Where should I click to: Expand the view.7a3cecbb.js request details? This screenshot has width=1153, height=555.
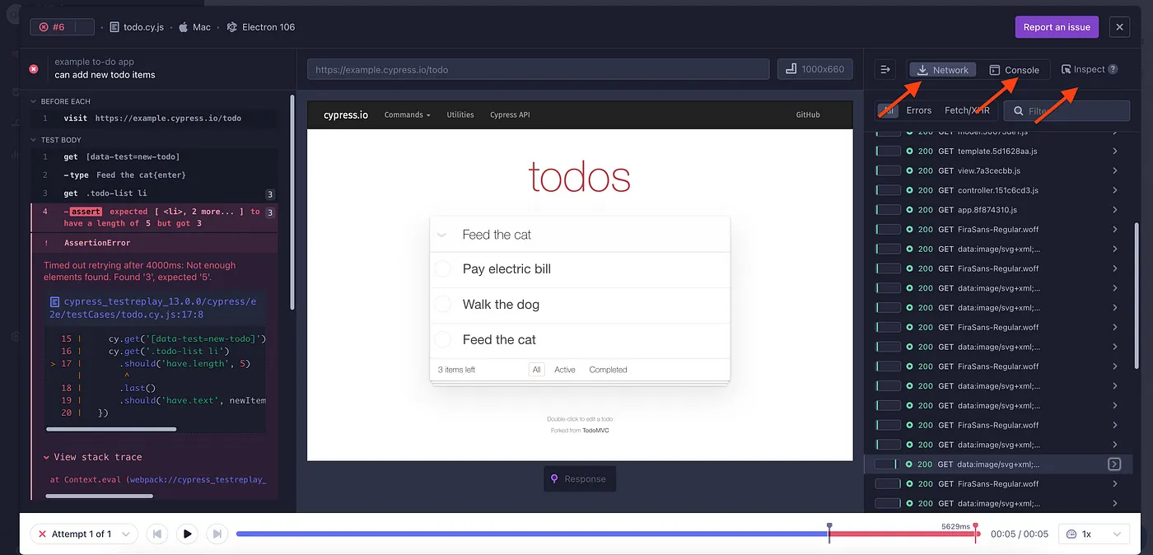tap(1114, 171)
